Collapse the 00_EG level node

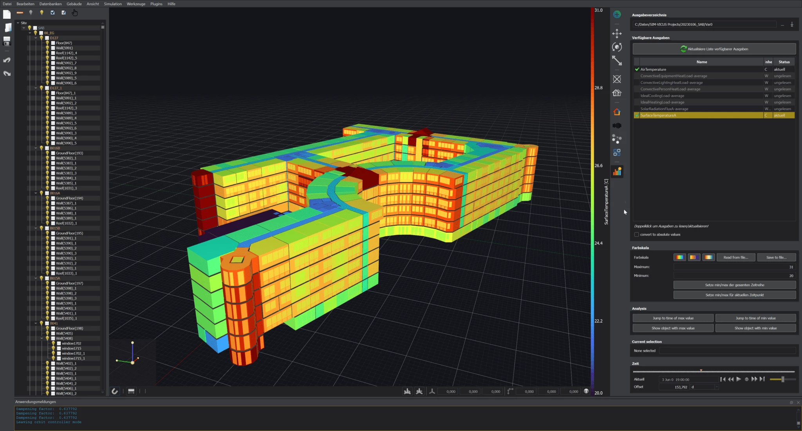[30, 33]
